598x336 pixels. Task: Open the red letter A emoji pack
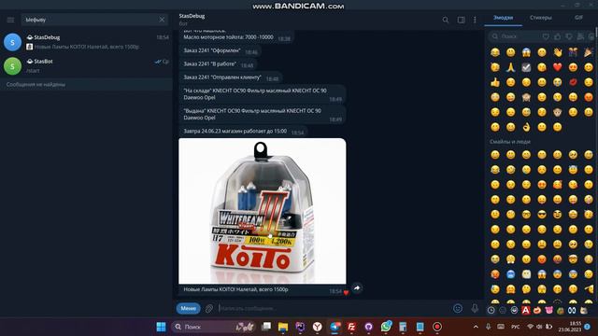pos(525,310)
